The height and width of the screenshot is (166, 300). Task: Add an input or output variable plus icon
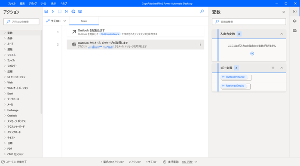tap(252, 54)
